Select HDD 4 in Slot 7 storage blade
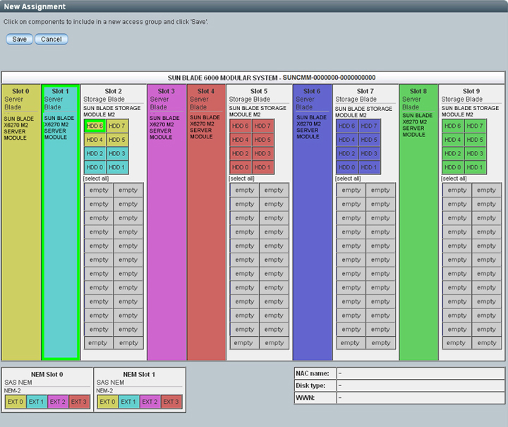Image resolution: width=508 pixels, height=427 pixels. pyautogui.click(x=346, y=140)
